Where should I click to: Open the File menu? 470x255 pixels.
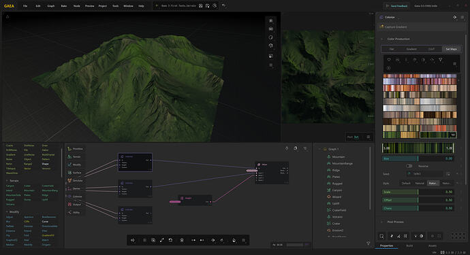click(x=25, y=6)
